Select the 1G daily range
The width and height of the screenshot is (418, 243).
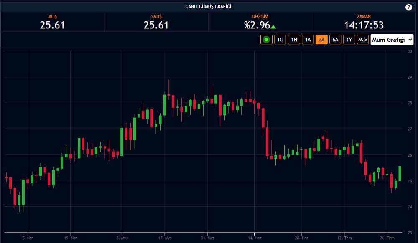[280, 40]
